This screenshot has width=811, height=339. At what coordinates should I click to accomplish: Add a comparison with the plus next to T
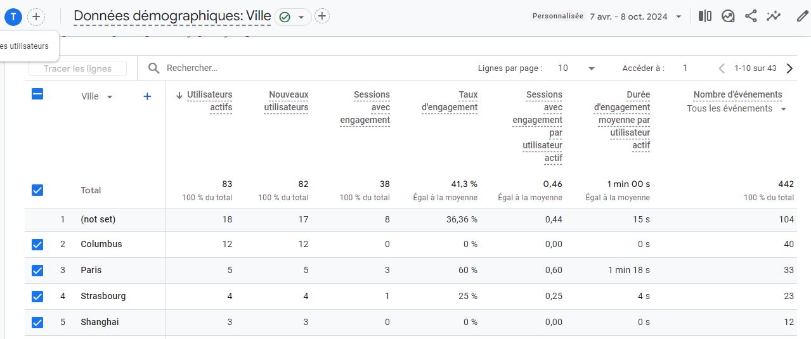click(36, 16)
